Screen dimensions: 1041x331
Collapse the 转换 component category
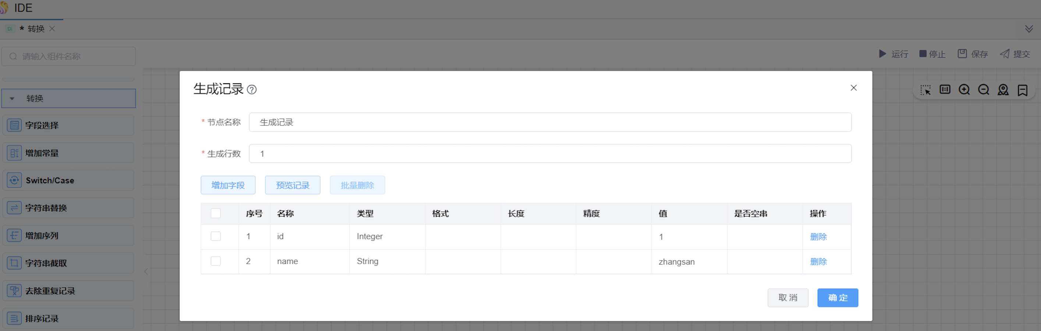pos(12,98)
